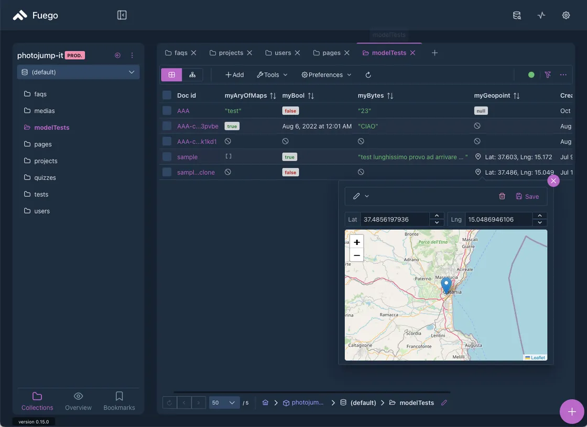Click the floating plus action button
587x427 pixels.
tap(572, 412)
